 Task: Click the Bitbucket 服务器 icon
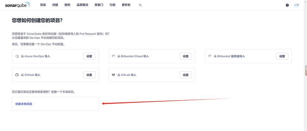click(x=210, y=56)
